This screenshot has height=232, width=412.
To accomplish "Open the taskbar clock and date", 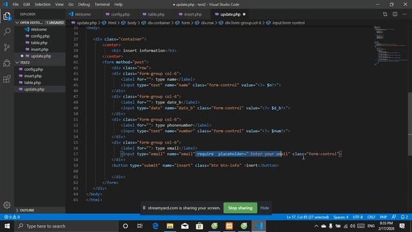I will click(x=386, y=226).
